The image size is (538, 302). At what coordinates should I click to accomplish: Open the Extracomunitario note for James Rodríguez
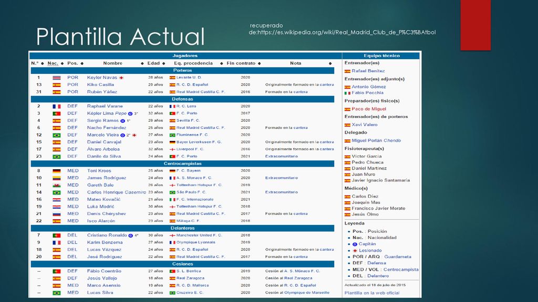click(282, 178)
